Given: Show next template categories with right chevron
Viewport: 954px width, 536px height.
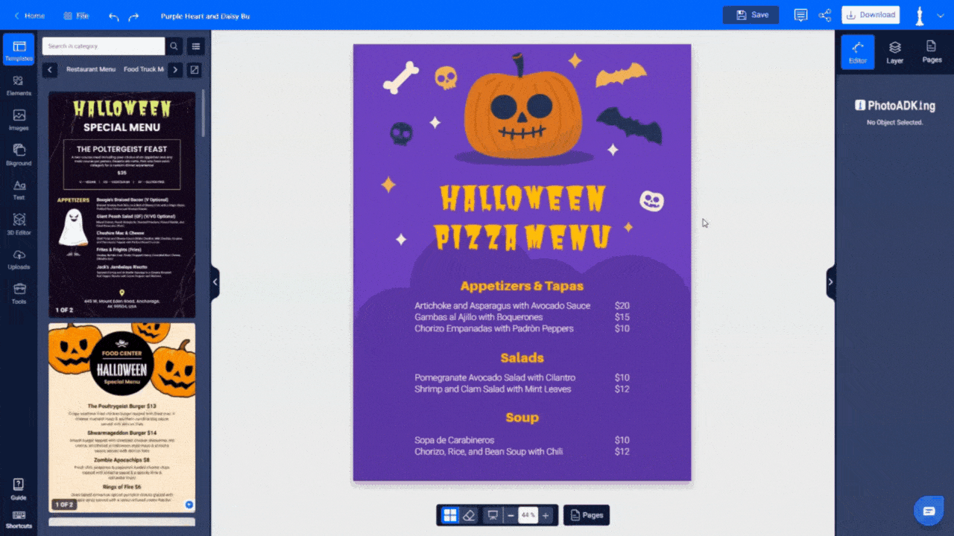Looking at the screenshot, I should (x=175, y=69).
